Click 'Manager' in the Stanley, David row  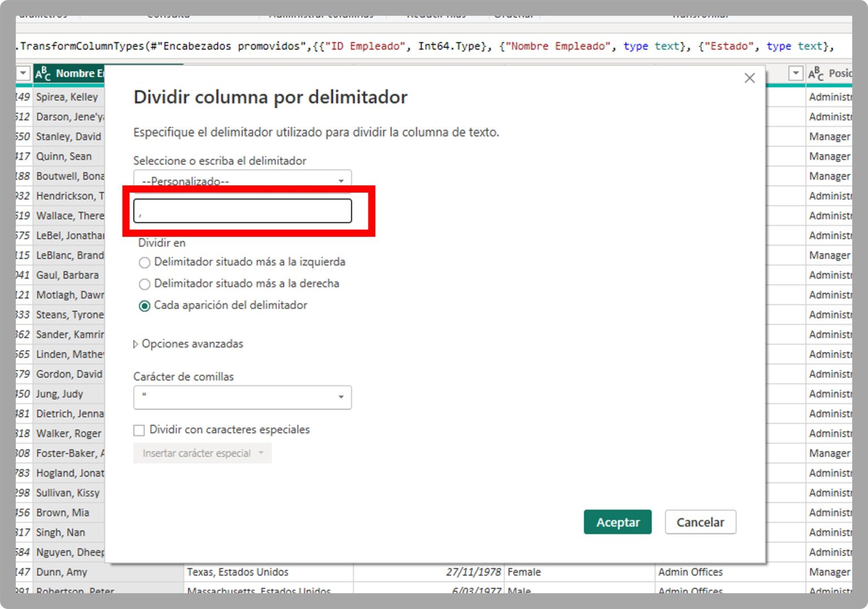[x=829, y=137]
